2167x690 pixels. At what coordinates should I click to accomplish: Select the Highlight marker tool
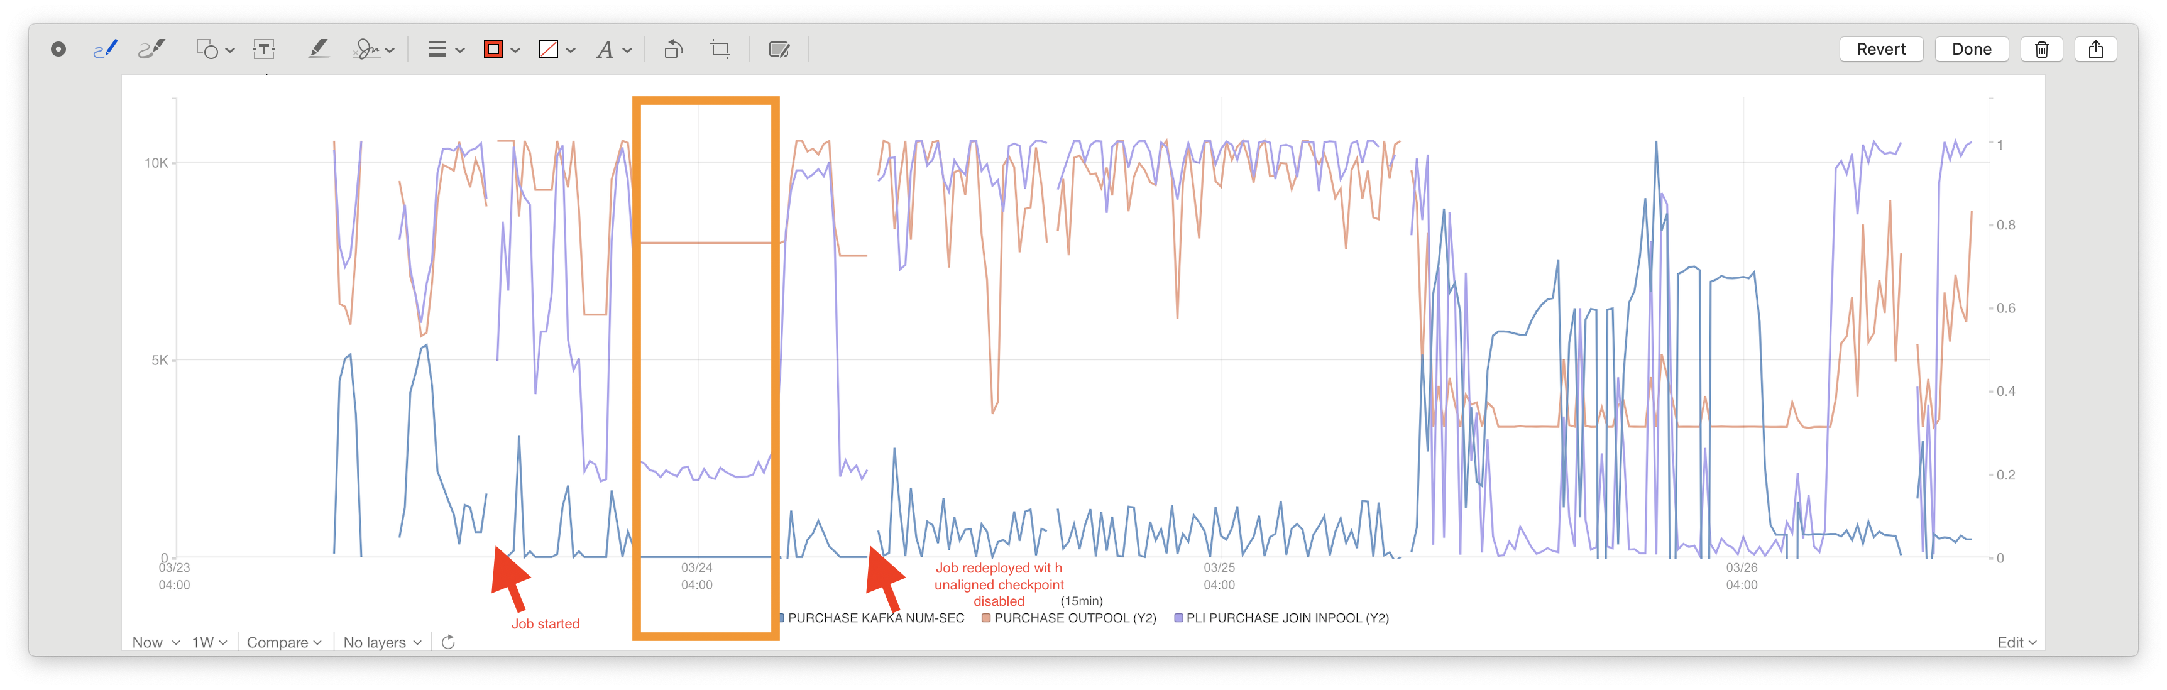318,50
